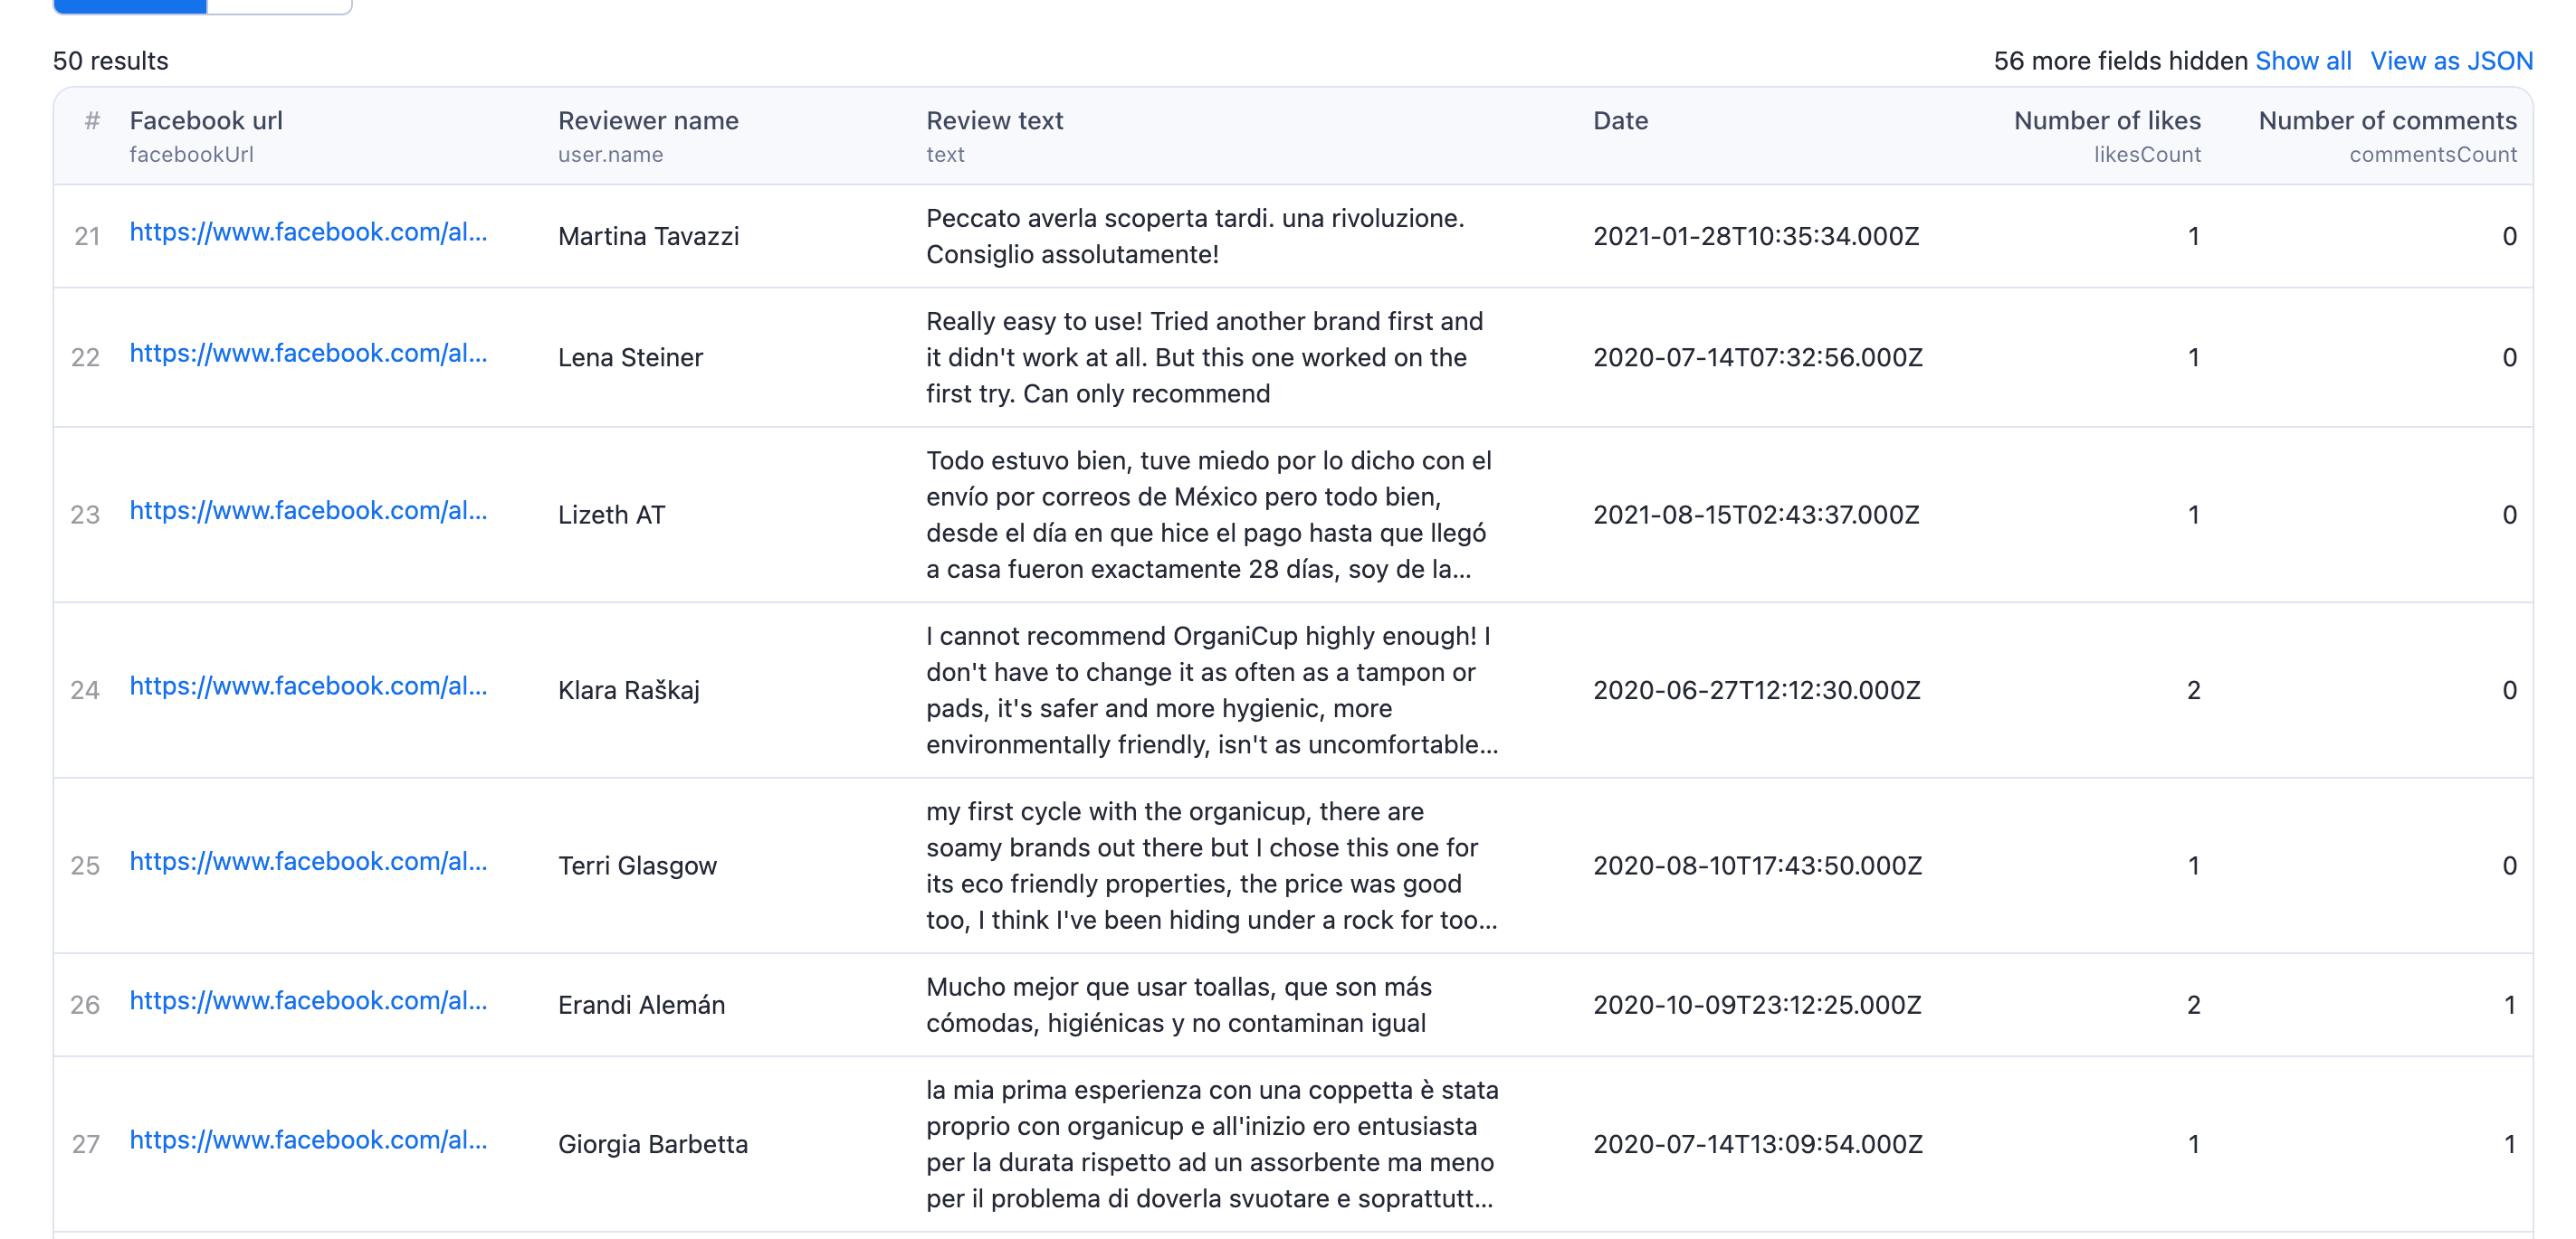Open Facebook URL in Klara Raškaj's row
Viewport: 2576px width, 1239px height.
[x=308, y=686]
